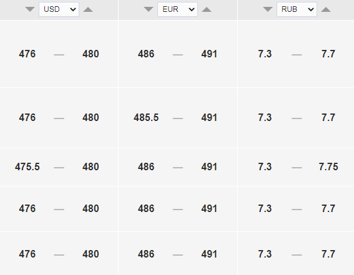
Task: Click last row EUR sell rate 491
Action: (x=209, y=254)
